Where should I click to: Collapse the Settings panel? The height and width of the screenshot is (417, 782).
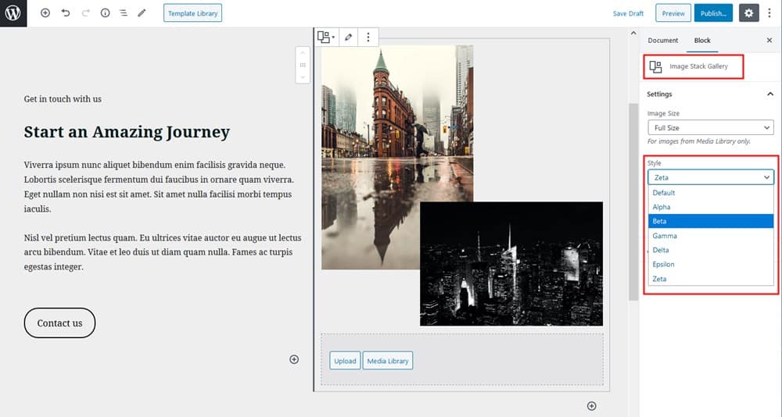pos(711,94)
